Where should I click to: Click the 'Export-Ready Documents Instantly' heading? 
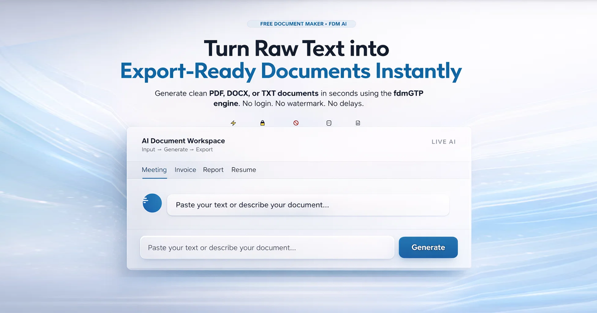(x=292, y=71)
